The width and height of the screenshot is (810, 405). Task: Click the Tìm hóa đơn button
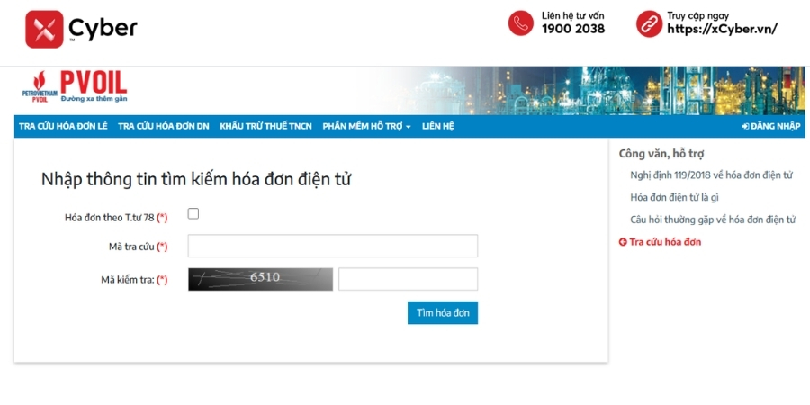click(x=443, y=312)
